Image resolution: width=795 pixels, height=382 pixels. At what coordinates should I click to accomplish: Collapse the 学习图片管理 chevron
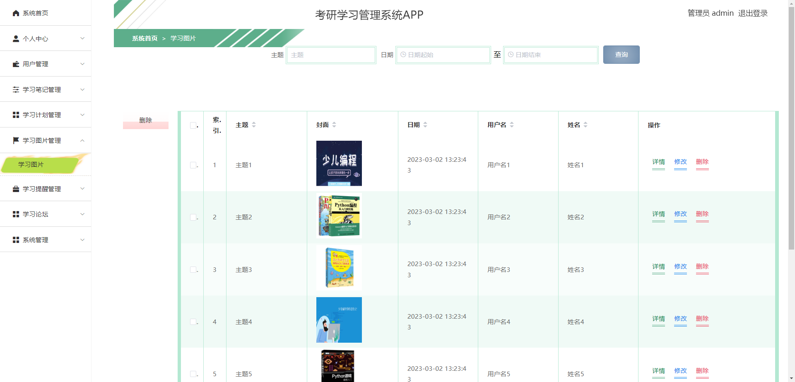82,140
